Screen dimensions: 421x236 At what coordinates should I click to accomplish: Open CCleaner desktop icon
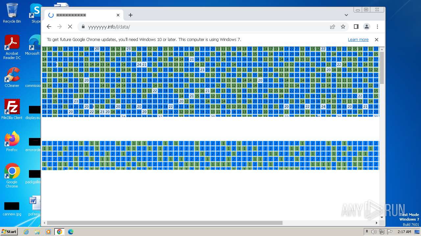click(x=12, y=77)
